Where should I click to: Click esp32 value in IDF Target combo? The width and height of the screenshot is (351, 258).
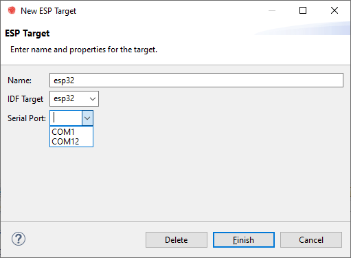(64, 98)
